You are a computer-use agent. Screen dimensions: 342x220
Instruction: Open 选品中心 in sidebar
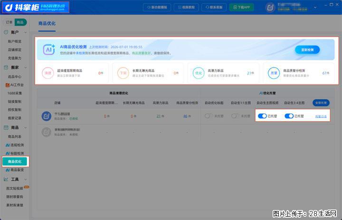tap(15, 77)
